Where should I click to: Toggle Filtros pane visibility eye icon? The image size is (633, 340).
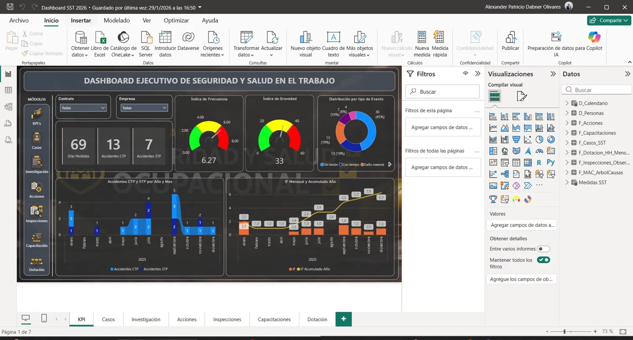466,74
